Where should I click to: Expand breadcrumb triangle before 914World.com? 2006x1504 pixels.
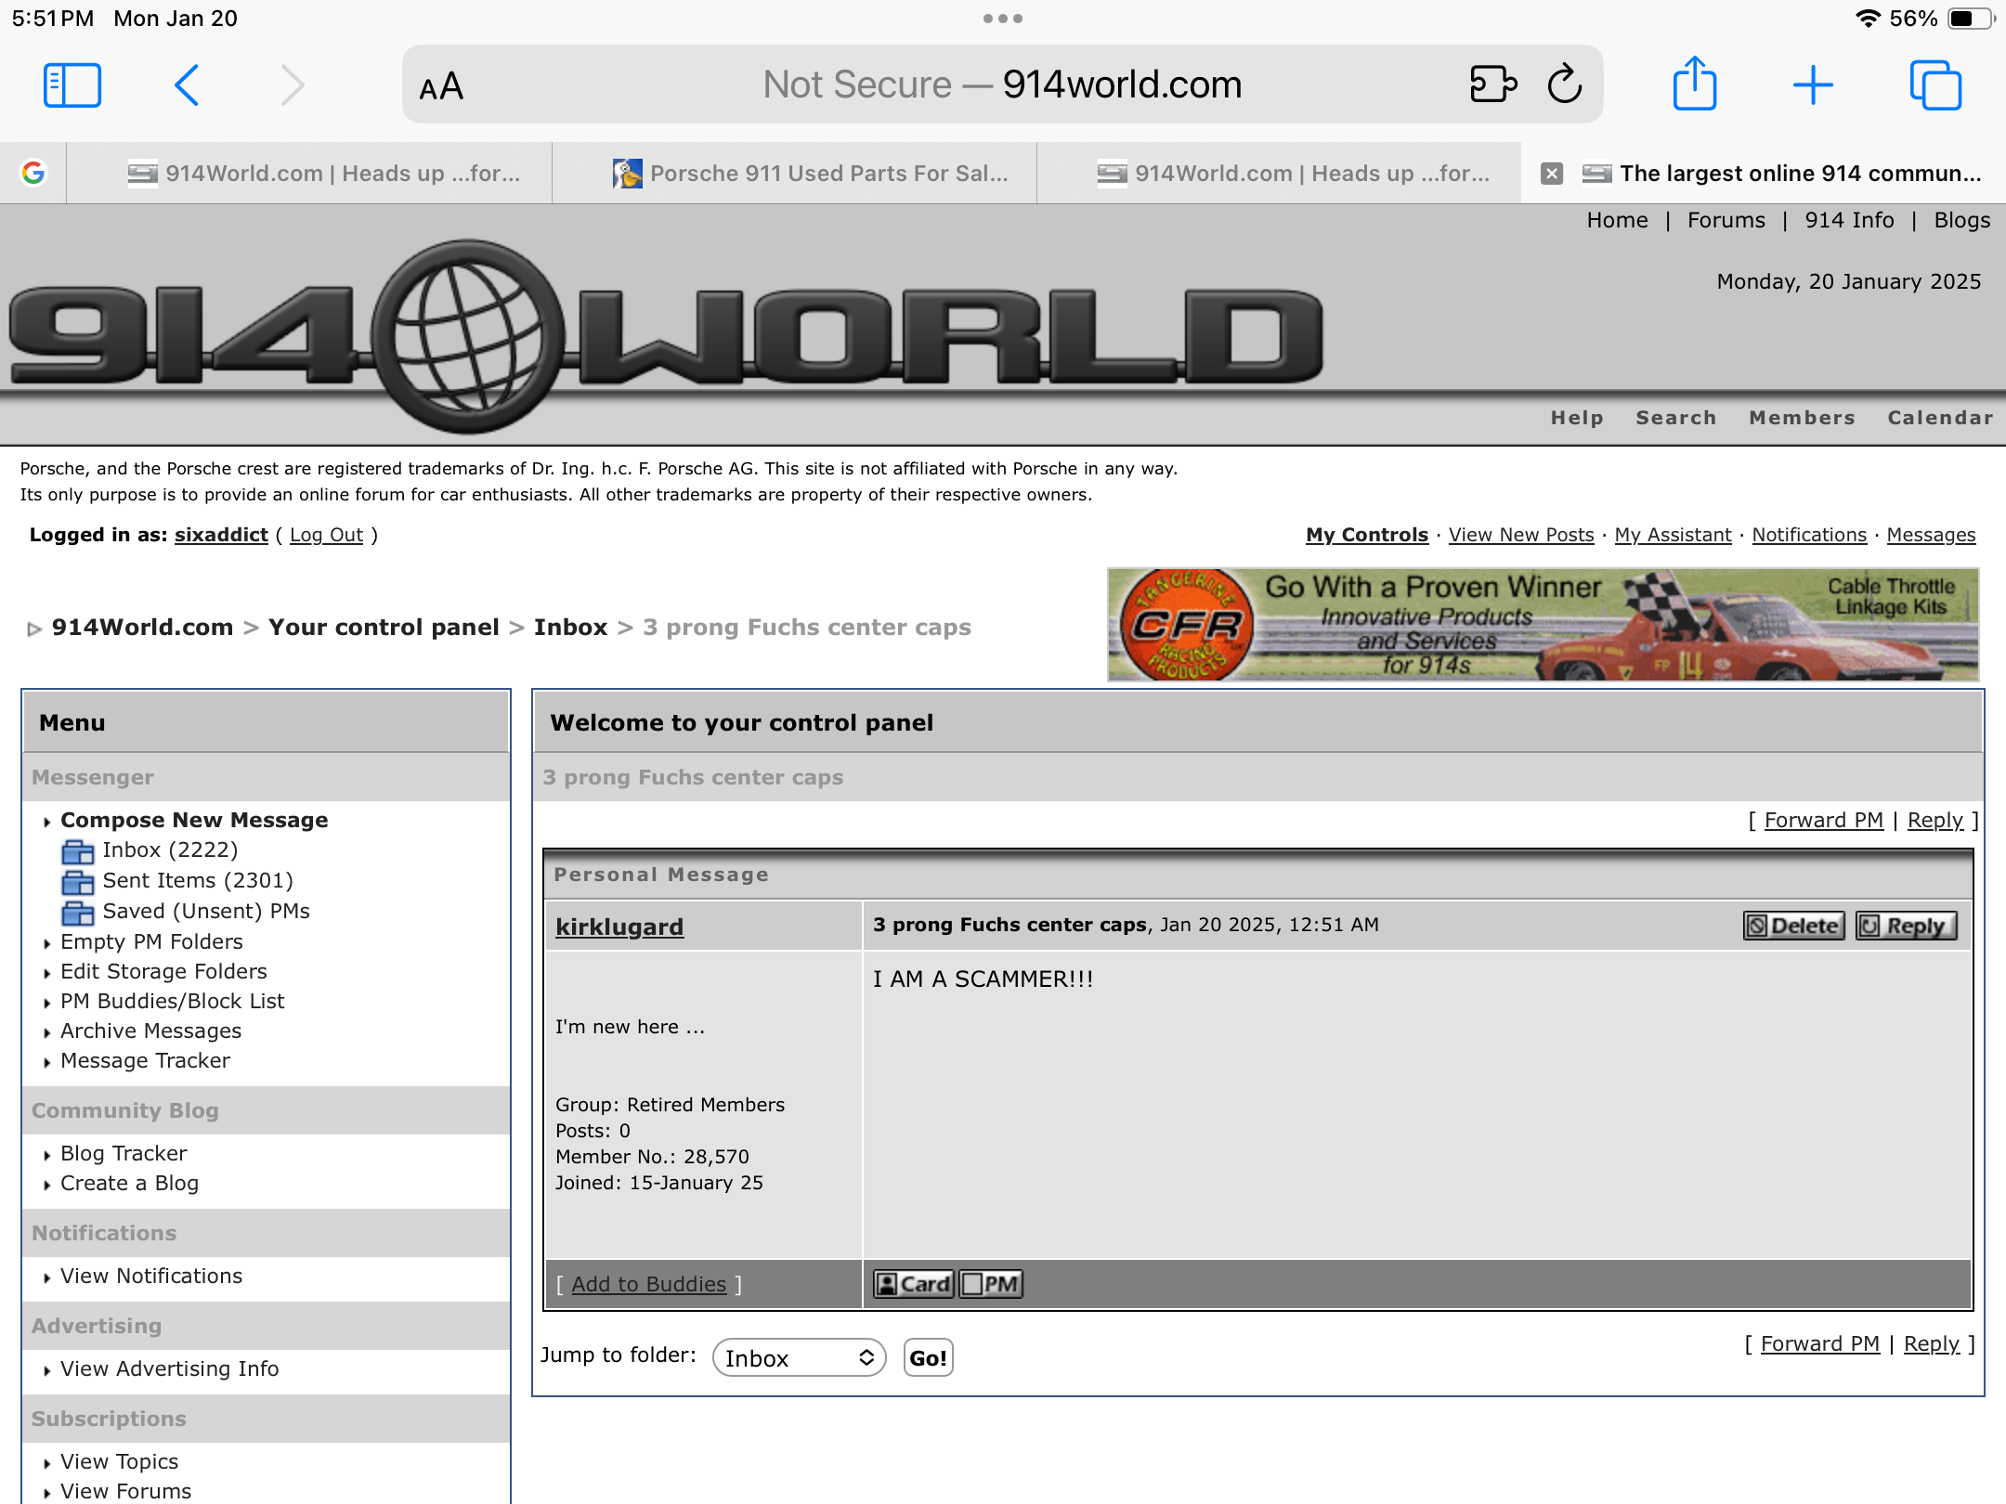(34, 629)
